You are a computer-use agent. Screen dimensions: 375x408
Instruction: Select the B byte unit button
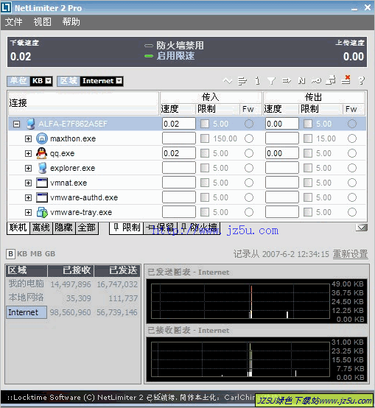10,254
